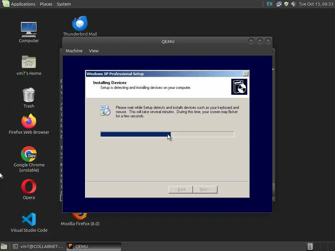
Task: Open the Places menu
Action: tap(46, 4)
